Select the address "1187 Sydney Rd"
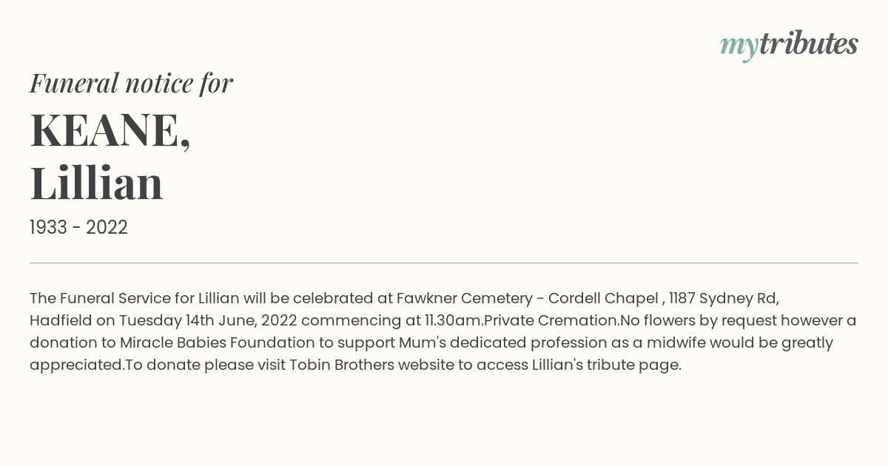Screen dimensions: 888x466 [x=722, y=299]
